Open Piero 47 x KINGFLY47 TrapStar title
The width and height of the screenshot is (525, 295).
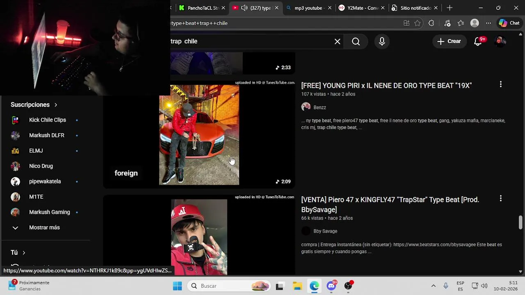(390, 204)
